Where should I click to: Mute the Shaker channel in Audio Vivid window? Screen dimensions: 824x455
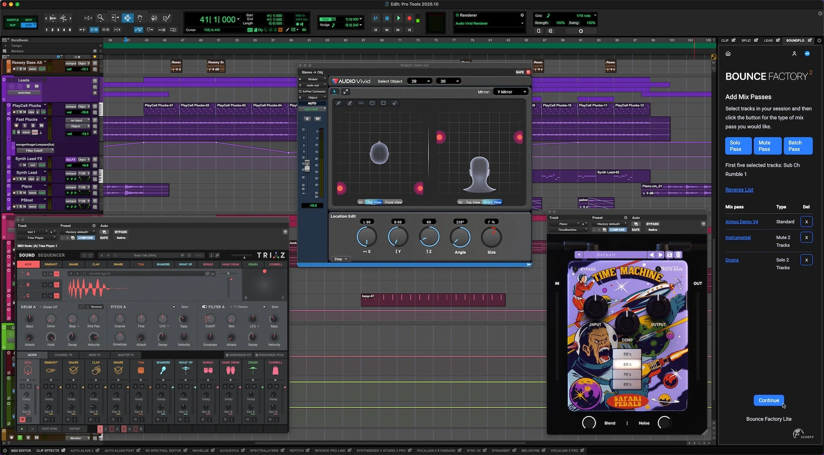click(x=318, y=119)
